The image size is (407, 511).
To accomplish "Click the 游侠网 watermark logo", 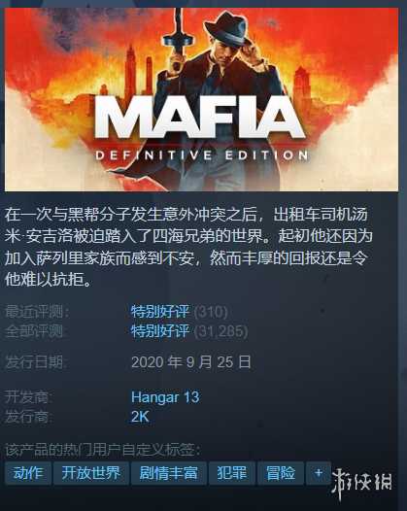I will (x=361, y=483).
